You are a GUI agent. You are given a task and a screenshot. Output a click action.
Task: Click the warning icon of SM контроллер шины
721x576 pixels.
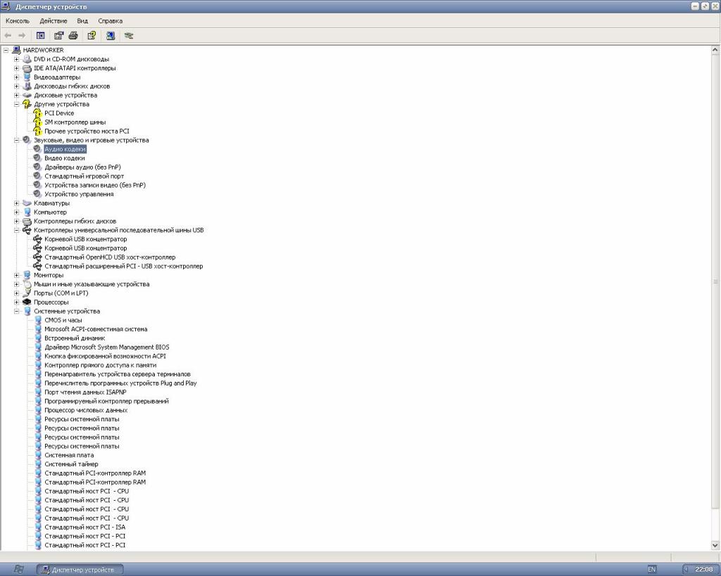(38, 122)
